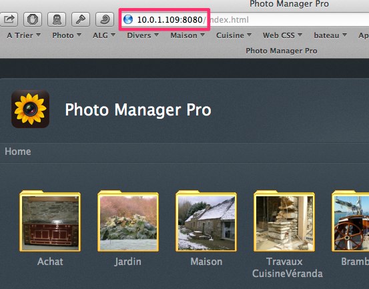Open the boat wheel folder thumbnail
Image resolution: width=369 pixels, height=289 pixels.
coord(350,221)
